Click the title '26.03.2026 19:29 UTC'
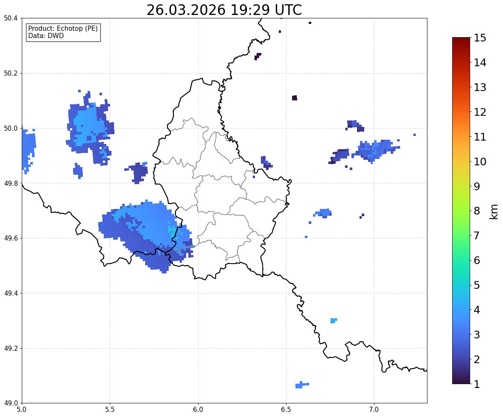This screenshot has height=417, width=503. [x=224, y=10]
